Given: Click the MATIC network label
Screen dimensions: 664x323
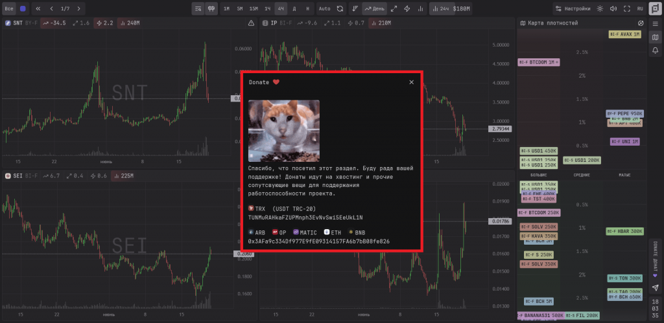Looking at the screenshot, I should 305,232.
